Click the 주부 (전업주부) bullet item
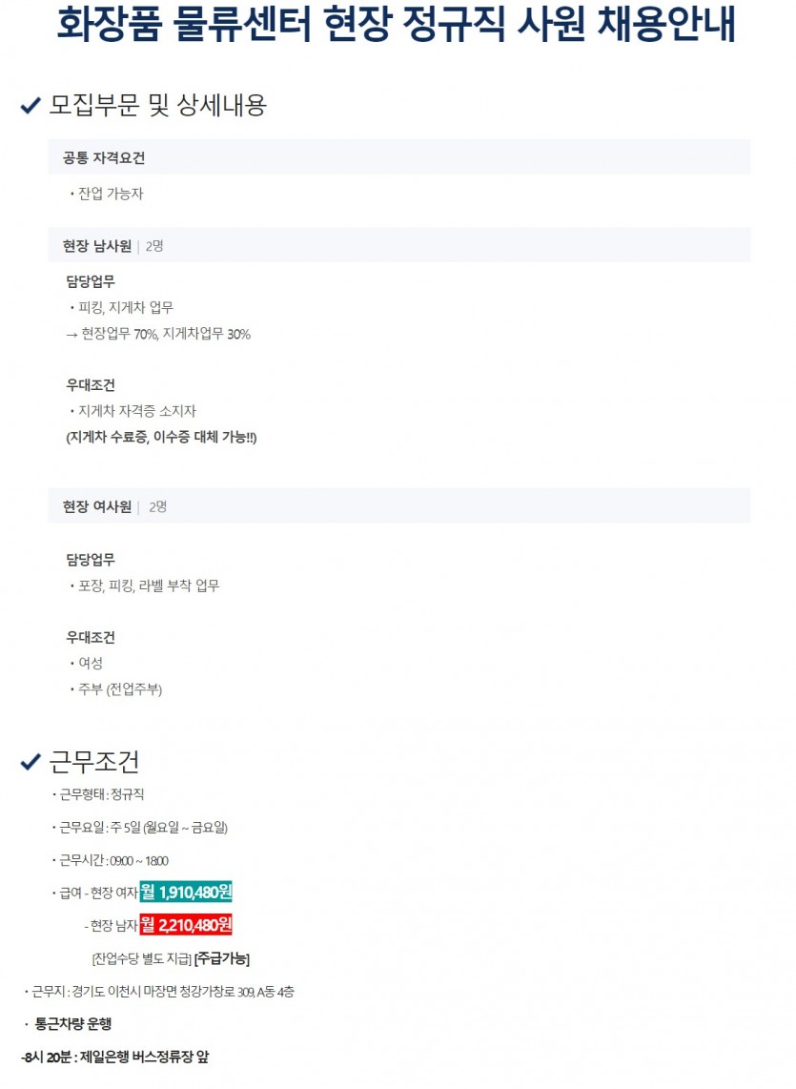 (115, 688)
